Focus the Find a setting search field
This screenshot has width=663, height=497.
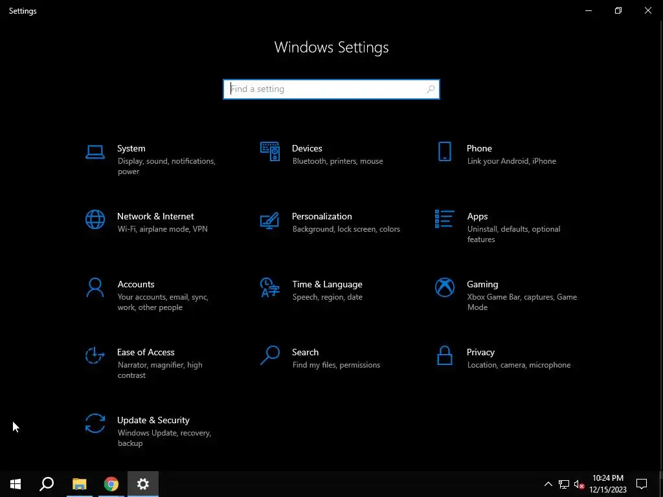(x=331, y=89)
